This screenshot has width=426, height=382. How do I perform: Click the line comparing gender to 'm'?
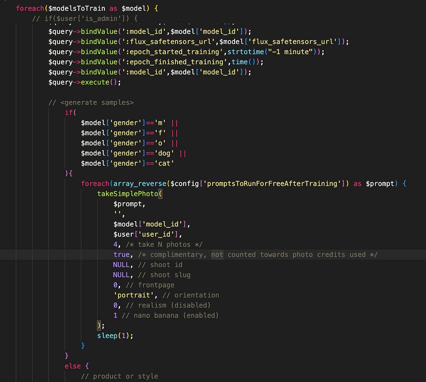(x=130, y=123)
